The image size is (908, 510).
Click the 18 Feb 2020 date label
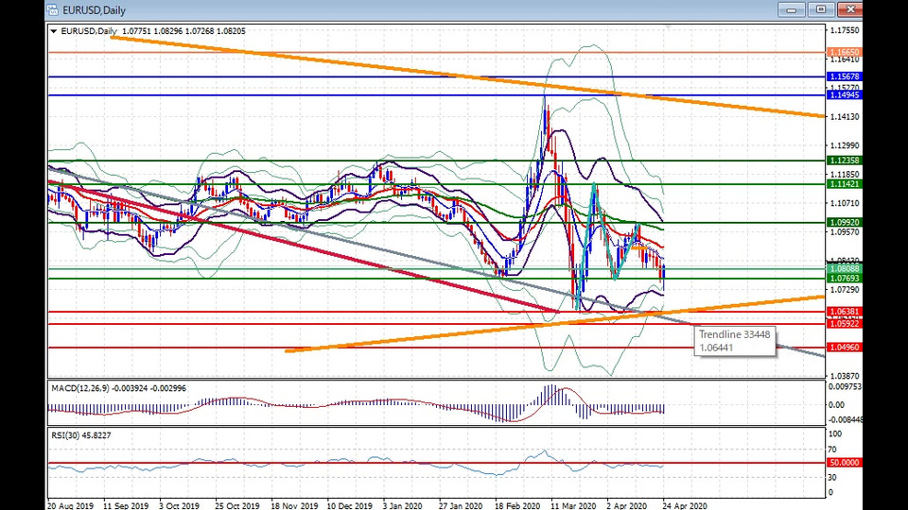[517, 505]
